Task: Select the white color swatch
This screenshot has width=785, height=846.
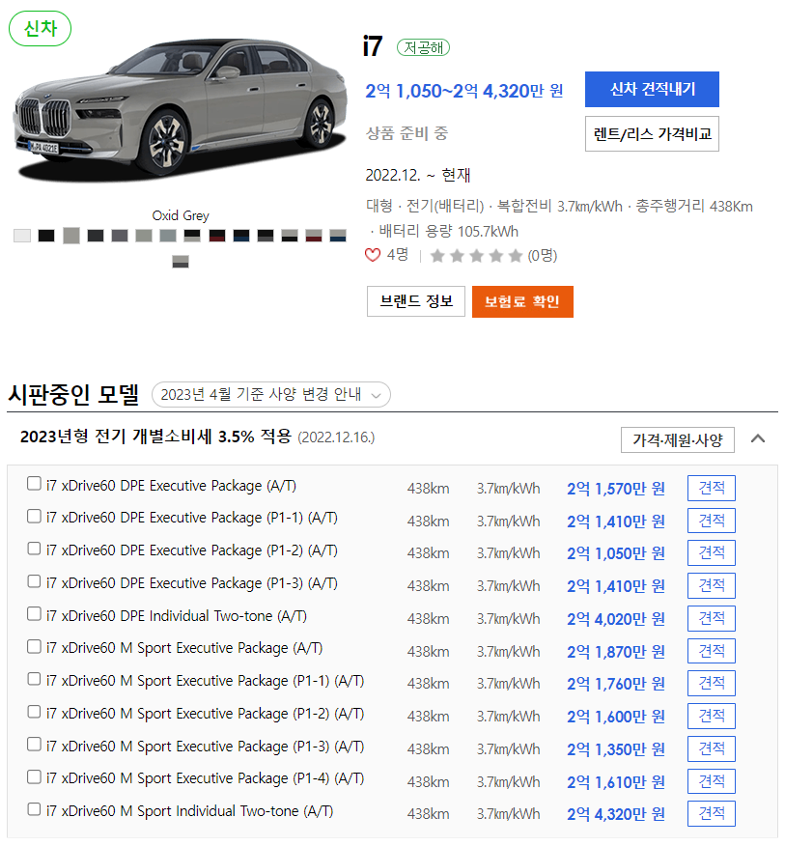Action: click(22, 236)
